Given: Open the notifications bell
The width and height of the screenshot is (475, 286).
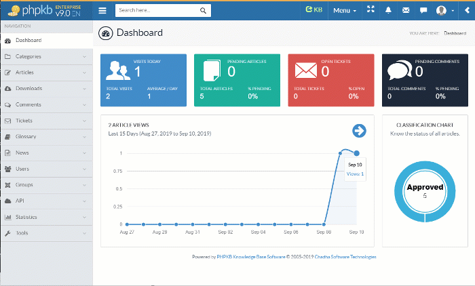Looking at the screenshot, I should coord(389,10).
